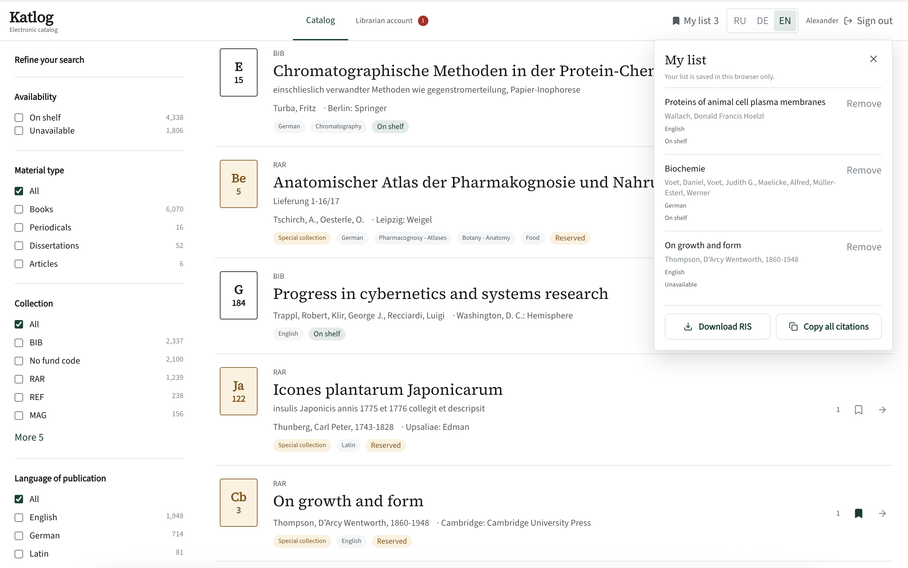Open Proteins of animal cell plasma membranes entry

point(745,102)
